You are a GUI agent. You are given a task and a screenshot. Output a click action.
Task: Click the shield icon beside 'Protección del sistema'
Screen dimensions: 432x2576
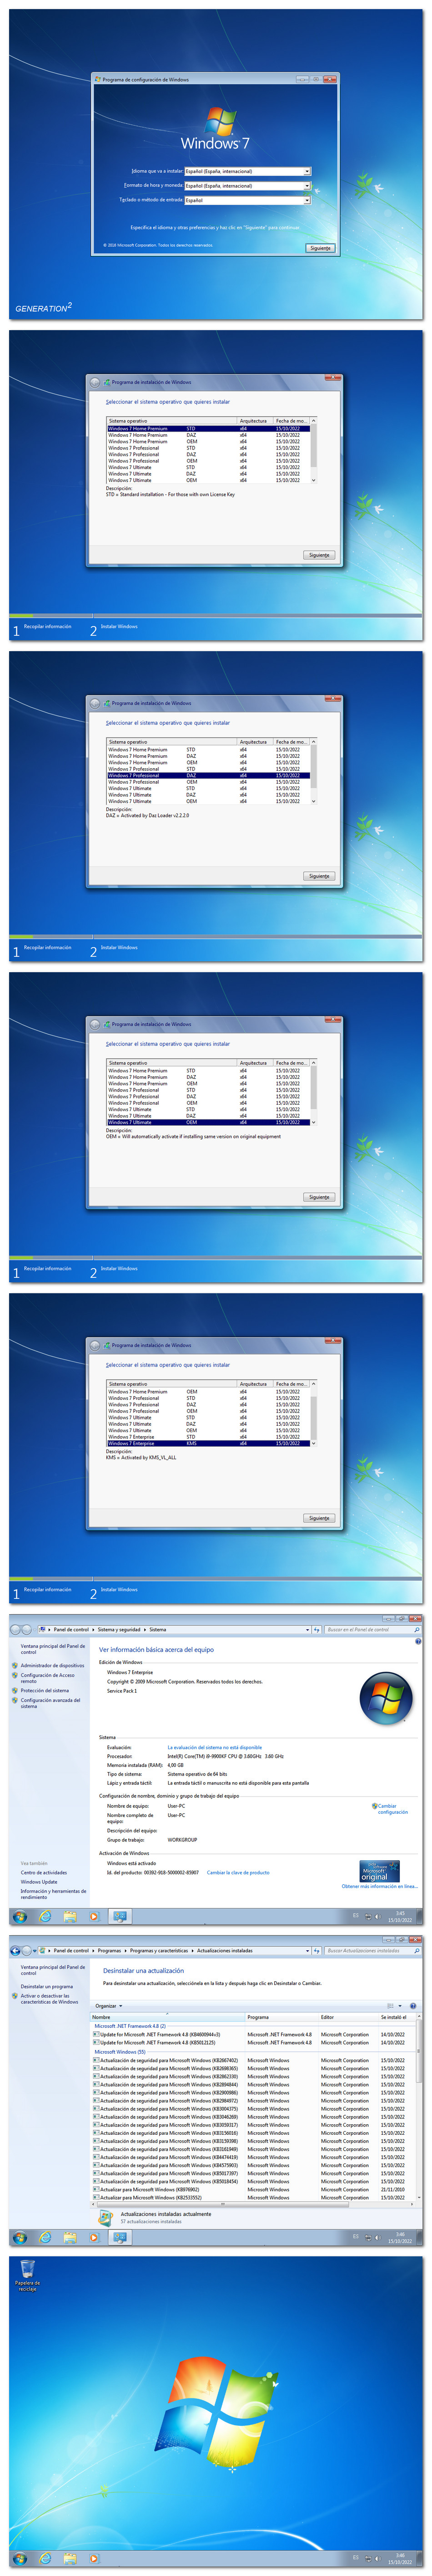pos(15,1691)
